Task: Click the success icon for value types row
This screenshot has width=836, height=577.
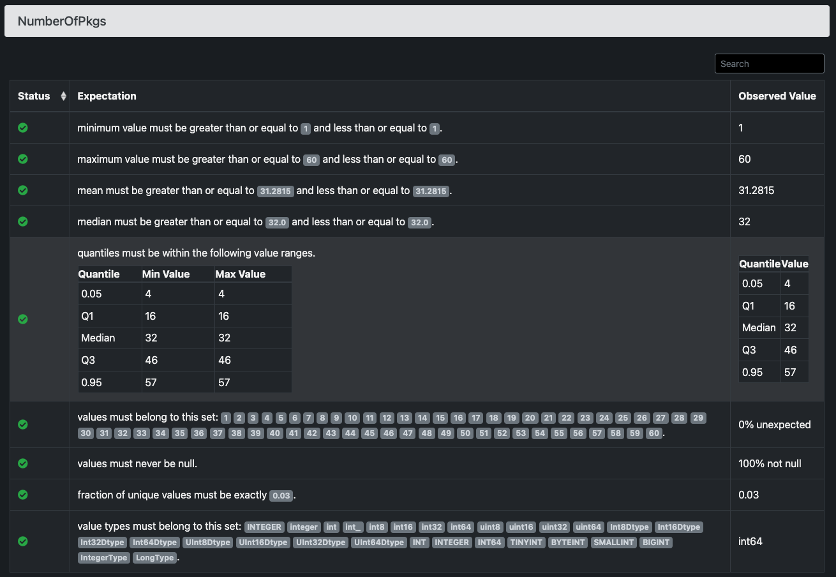Action: (x=23, y=541)
